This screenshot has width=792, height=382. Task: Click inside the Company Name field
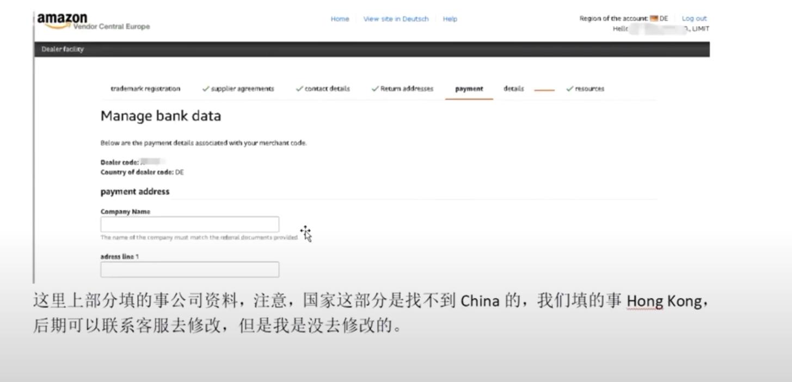click(x=189, y=224)
